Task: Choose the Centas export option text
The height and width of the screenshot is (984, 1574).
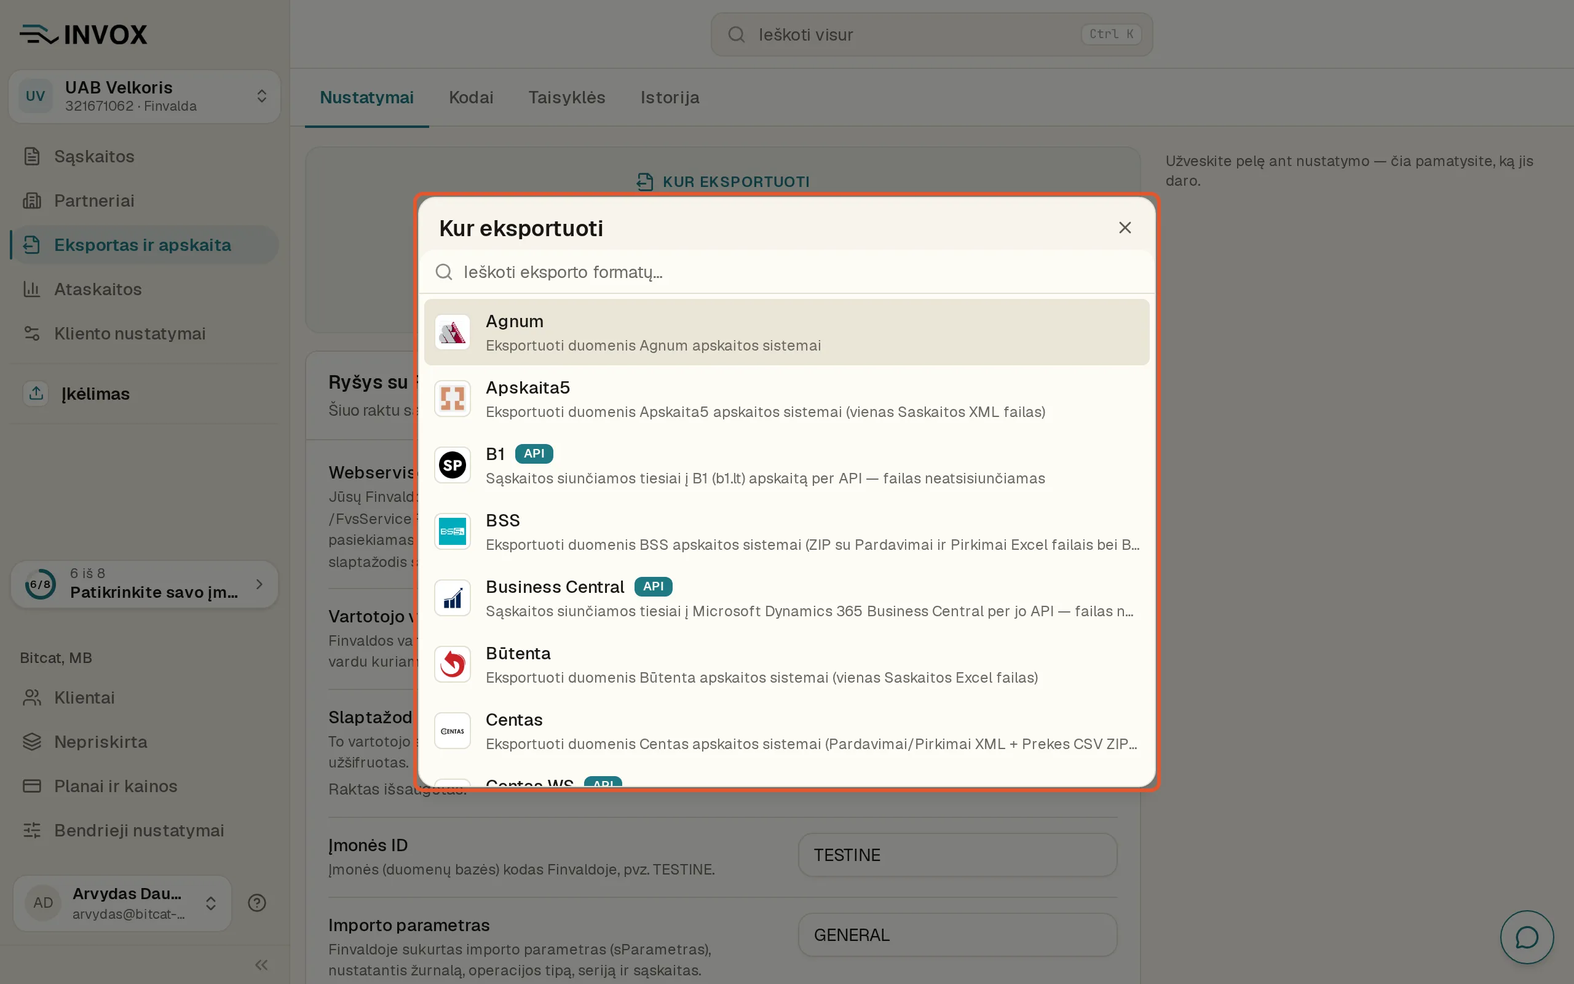Action: pyautogui.click(x=514, y=720)
